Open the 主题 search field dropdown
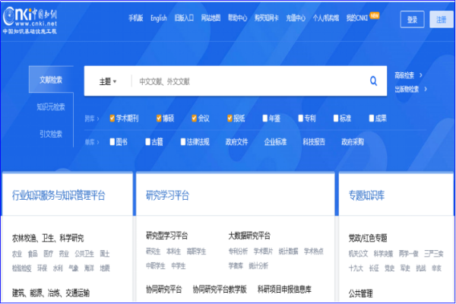 107,81
